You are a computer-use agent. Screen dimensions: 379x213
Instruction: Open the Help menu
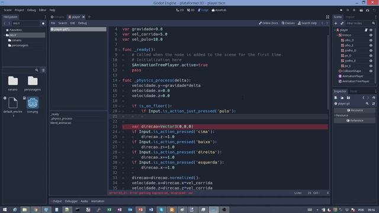pos(53,10)
